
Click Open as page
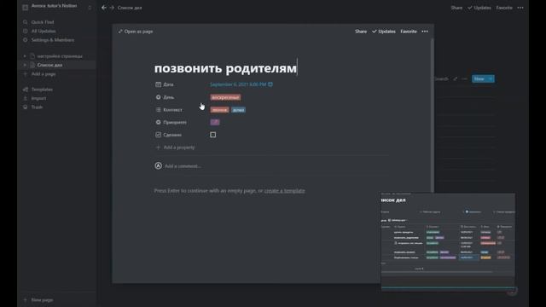coord(136,32)
